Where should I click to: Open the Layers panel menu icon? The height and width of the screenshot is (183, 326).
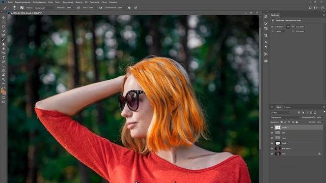click(x=324, y=107)
